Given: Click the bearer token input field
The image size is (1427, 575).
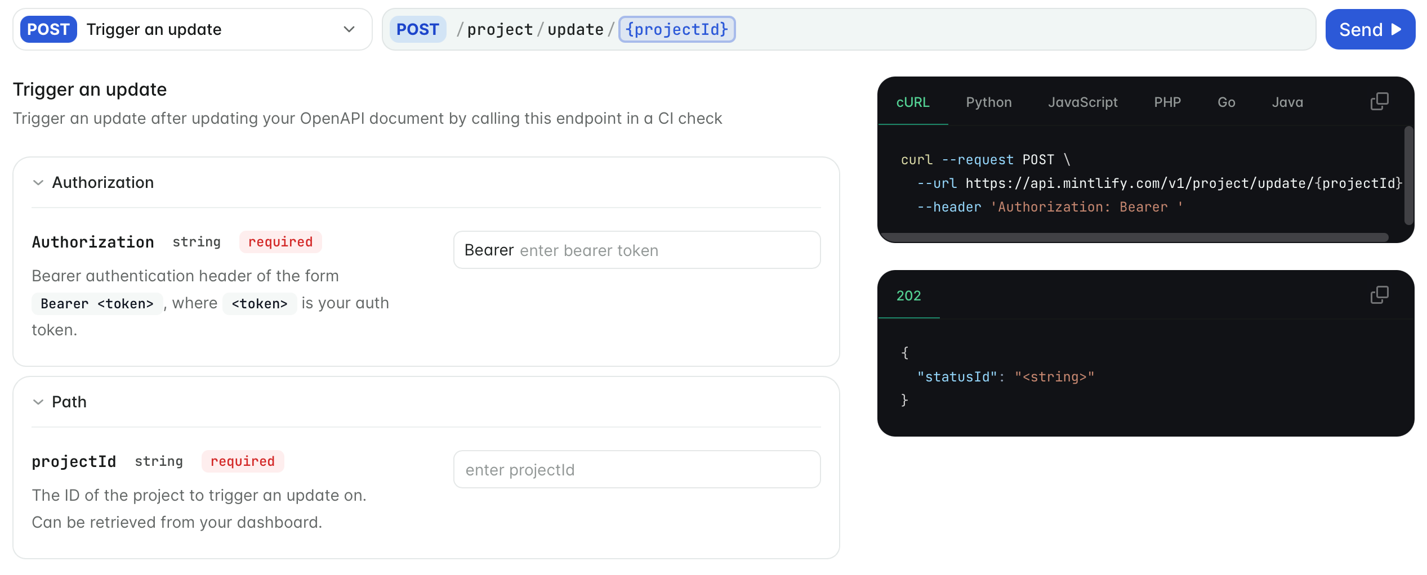Looking at the screenshot, I should click(636, 250).
